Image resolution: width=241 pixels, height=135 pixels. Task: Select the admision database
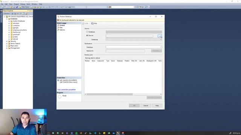point(16,23)
